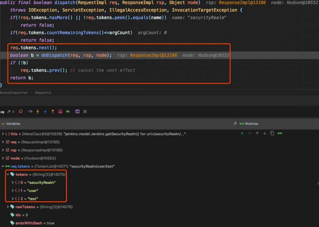The height and width of the screenshot is (227, 319).
Task: Select the Watches panel tab
Action: pyautogui.click(x=251, y=124)
